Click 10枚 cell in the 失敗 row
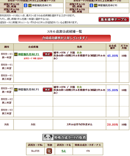 124,125
